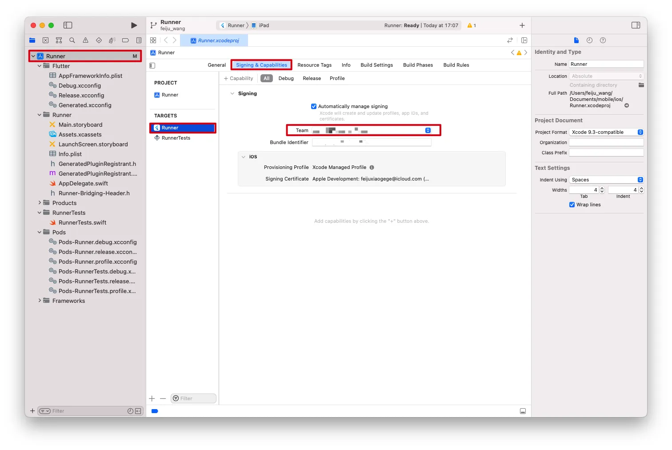The height and width of the screenshot is (450, 672).
Task: Collapse the Flutter folder
Action: [40, 66]
